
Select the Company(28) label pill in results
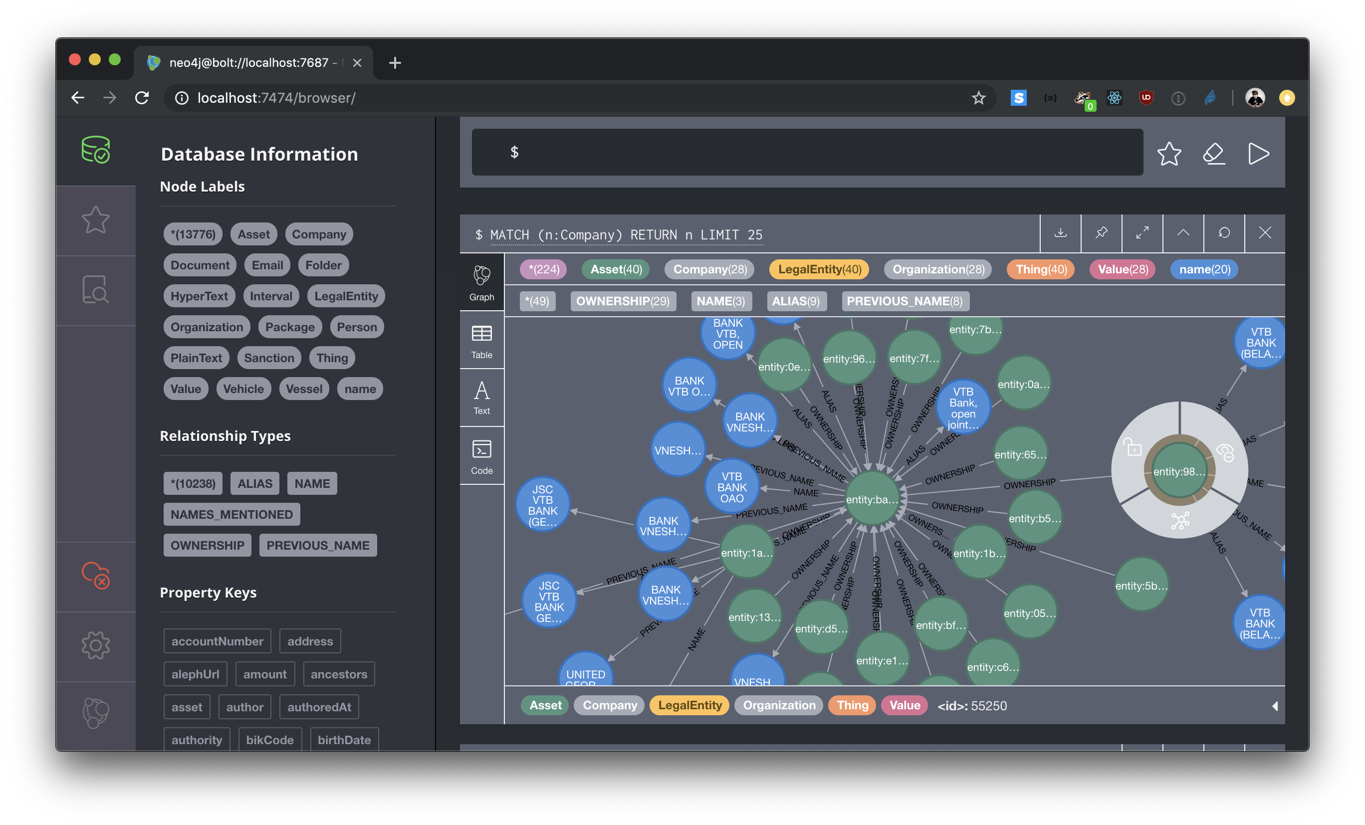(x=709, y=270)
